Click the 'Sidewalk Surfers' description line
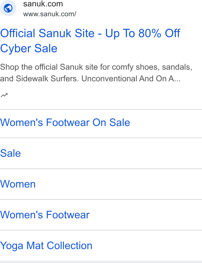This screenshot has height=263, width=202. (47, 79)
